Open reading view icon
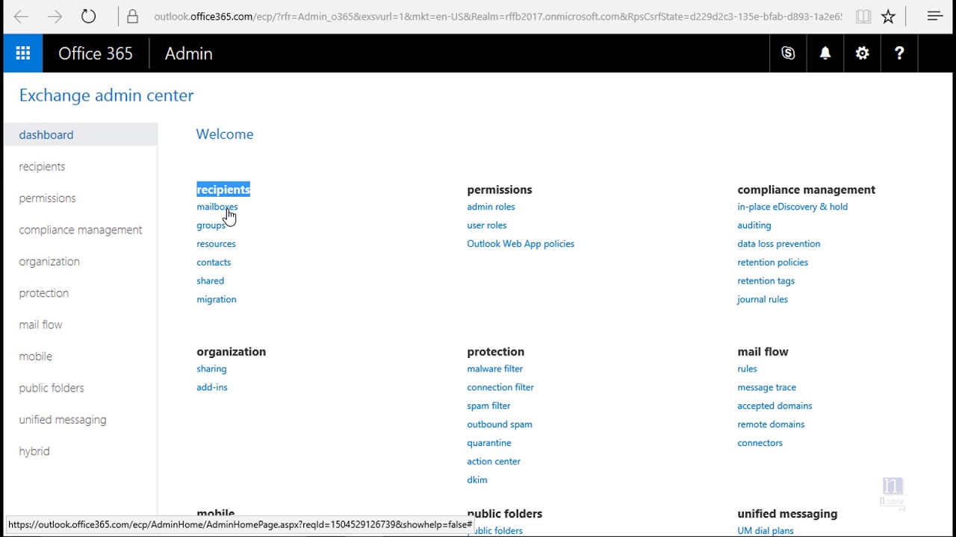 click(x=863, y=16)
